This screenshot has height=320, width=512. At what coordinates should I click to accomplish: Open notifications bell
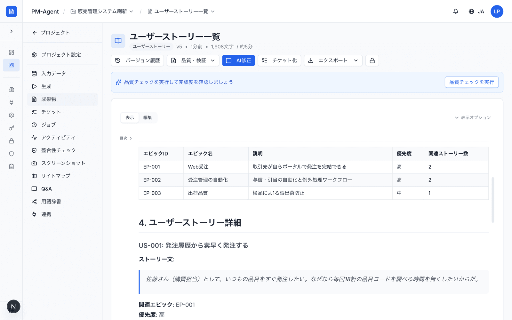pos(456,12)
